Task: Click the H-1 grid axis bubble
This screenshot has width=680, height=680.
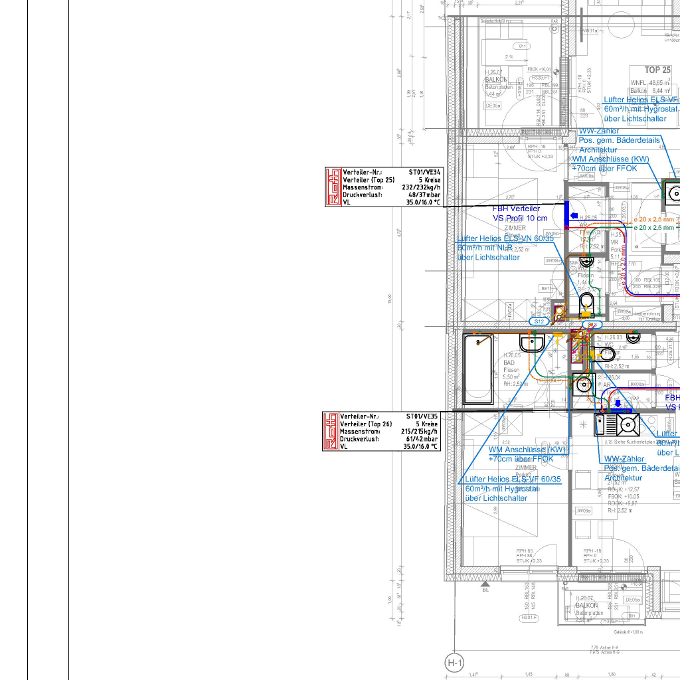Action: pyautogui.click(x=454, y=662)
